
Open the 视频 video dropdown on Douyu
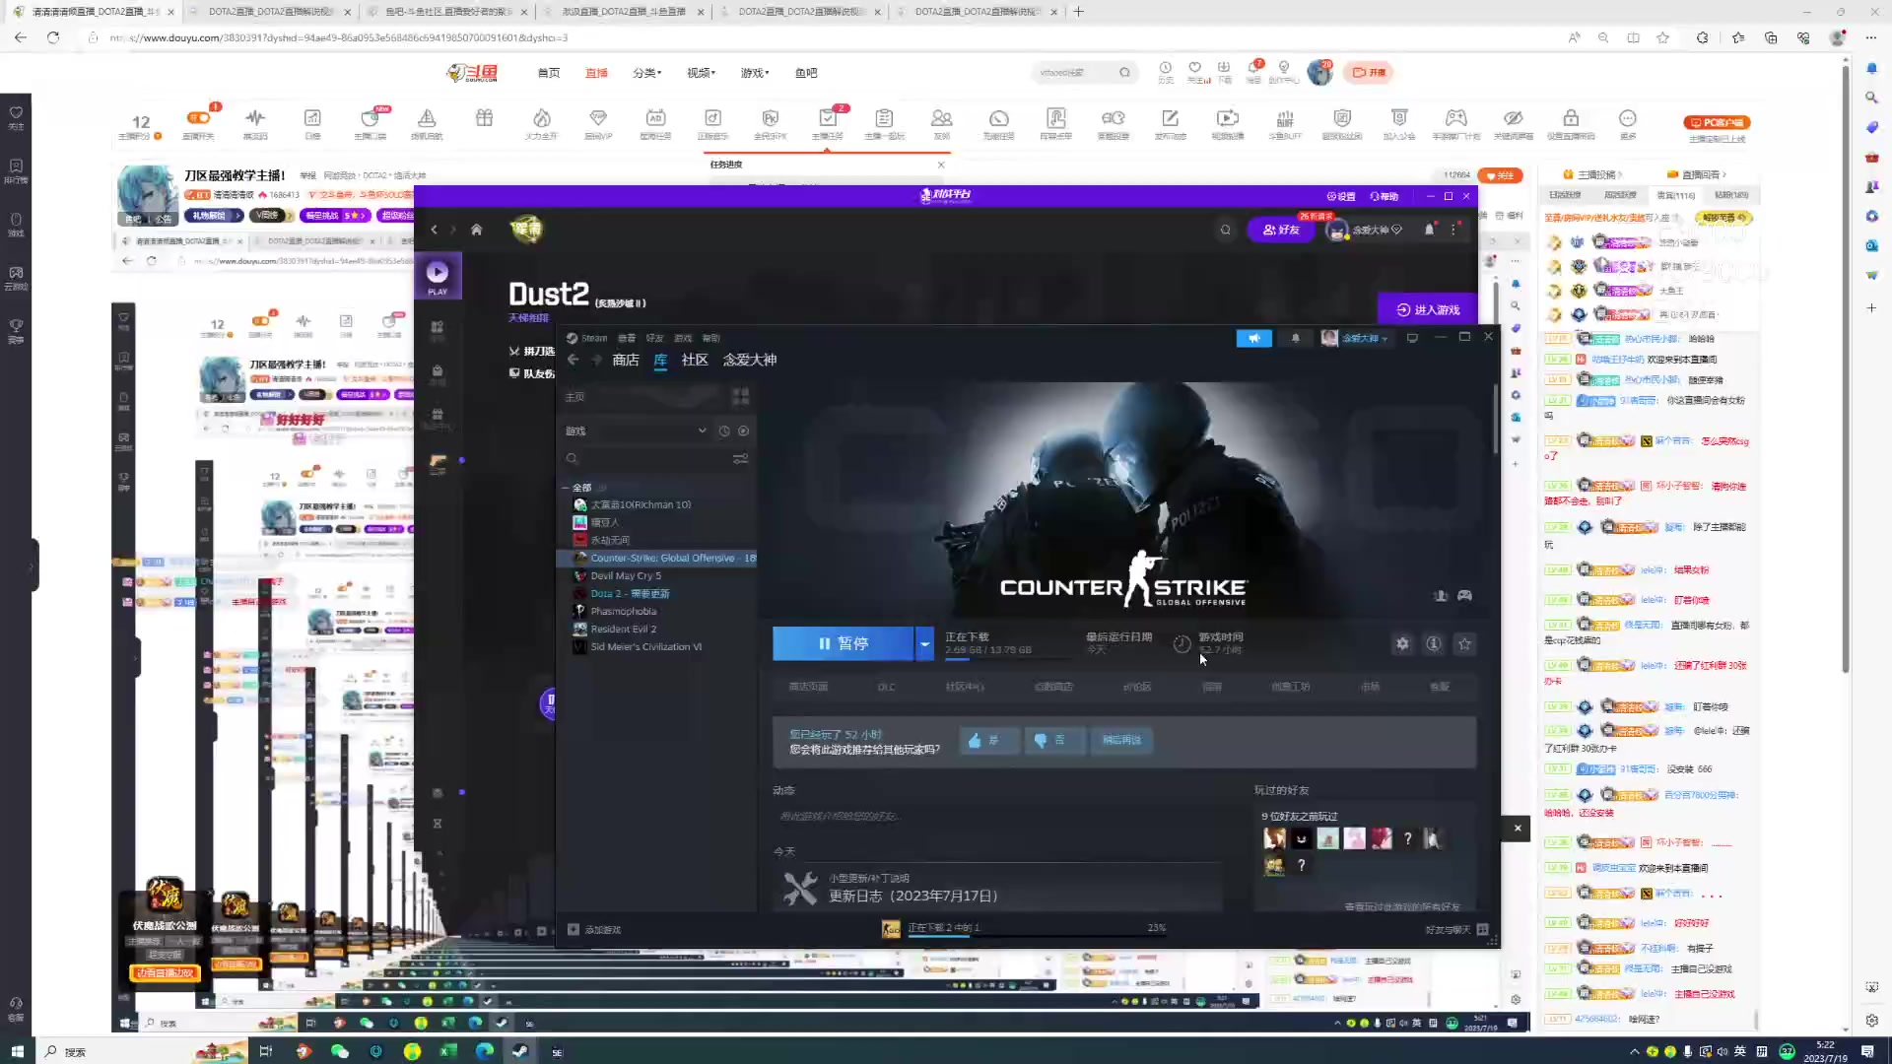701,73
